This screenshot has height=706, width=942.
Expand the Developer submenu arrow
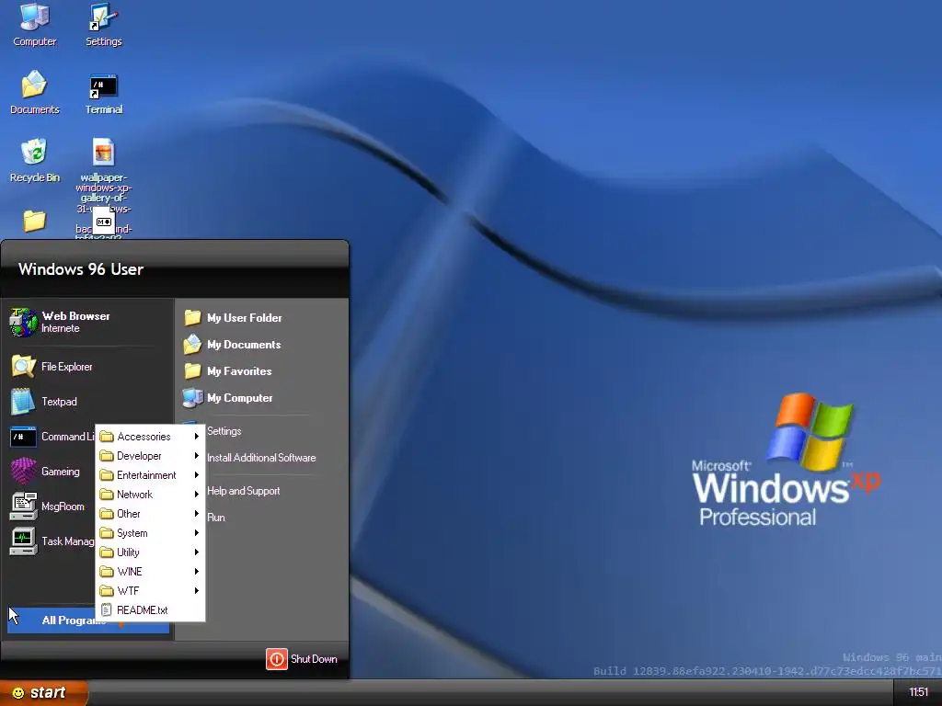tap(197, 456)
